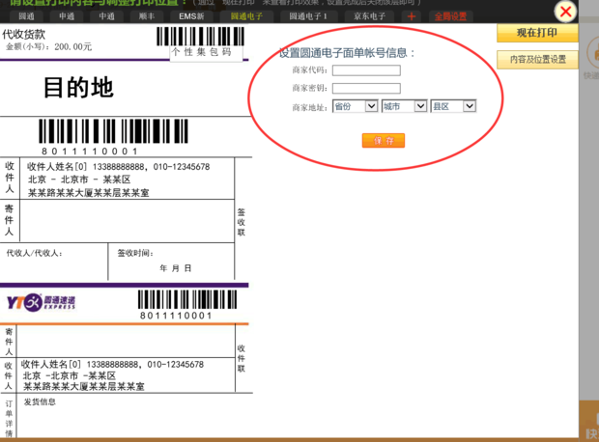Screen dimensions: 599x442
Task: Open the EMS新 template tab
Action: tap(191, 16)
